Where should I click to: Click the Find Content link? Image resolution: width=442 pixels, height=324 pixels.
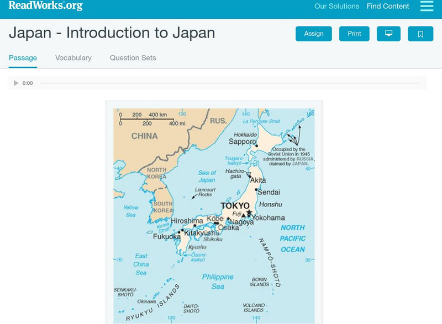(x=388, y=7)
